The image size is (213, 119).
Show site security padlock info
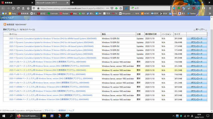pyautogui.click(x=38, y=8)
